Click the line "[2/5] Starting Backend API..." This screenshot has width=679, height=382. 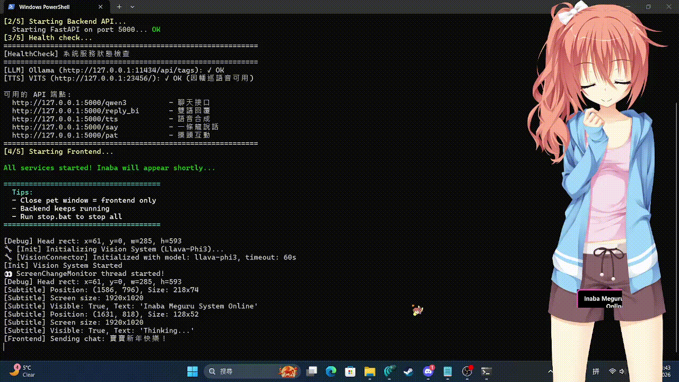(x=65, y=21)
